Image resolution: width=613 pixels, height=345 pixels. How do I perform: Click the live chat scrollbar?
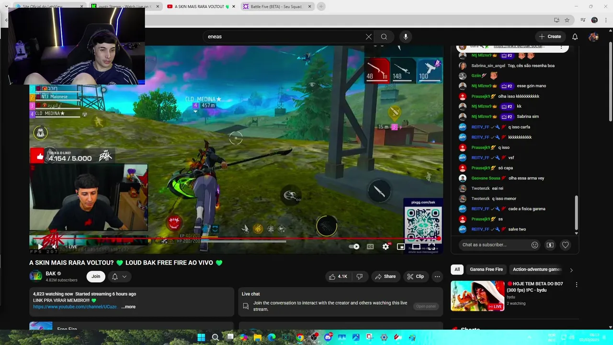click(x=576, y=213)
